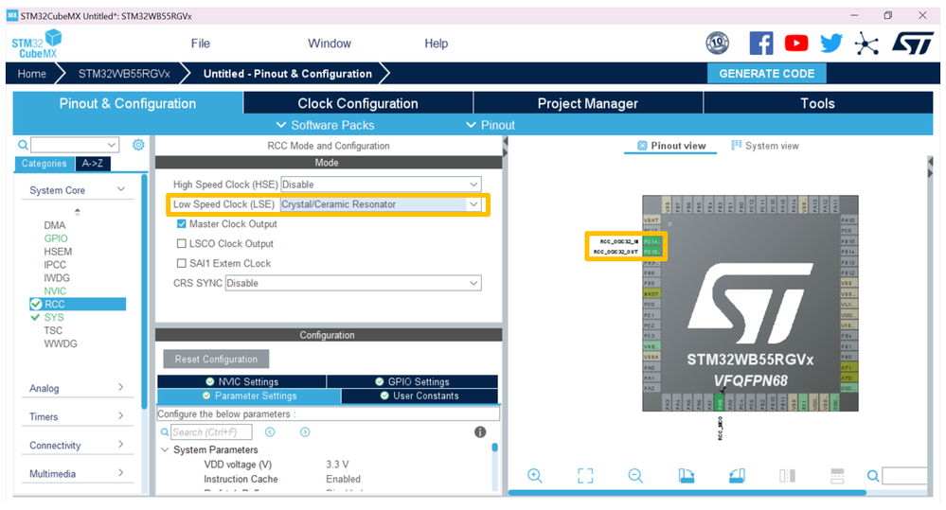Go to Home breadcrumb
This screenshot has width=946, height=510.
point(31,74)
